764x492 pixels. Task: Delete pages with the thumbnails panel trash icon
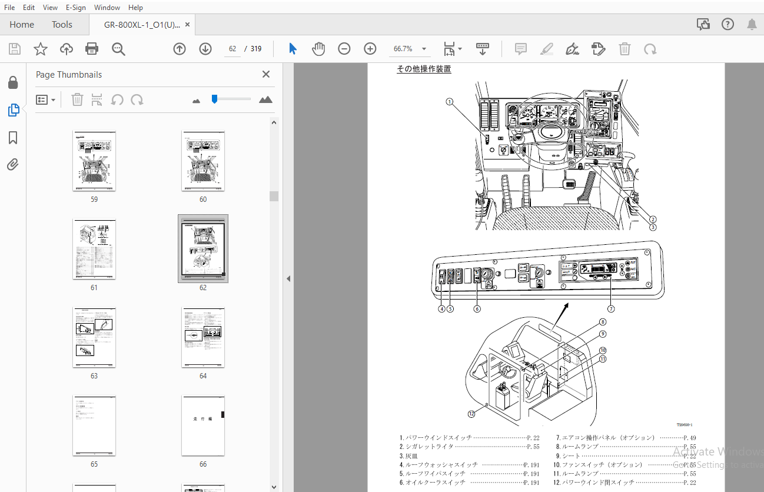pos(77,99)
